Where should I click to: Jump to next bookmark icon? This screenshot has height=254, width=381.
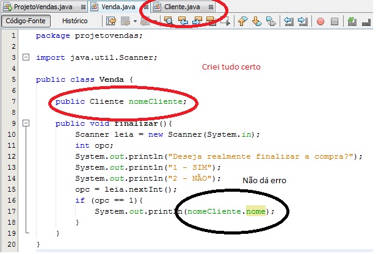click(257, 21)
